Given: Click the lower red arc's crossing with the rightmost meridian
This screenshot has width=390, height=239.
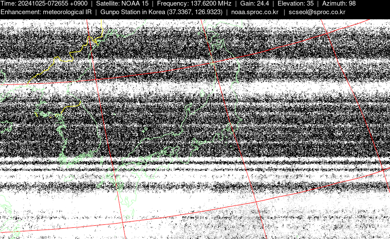Looking at the screenshot, I should point(383,170).
